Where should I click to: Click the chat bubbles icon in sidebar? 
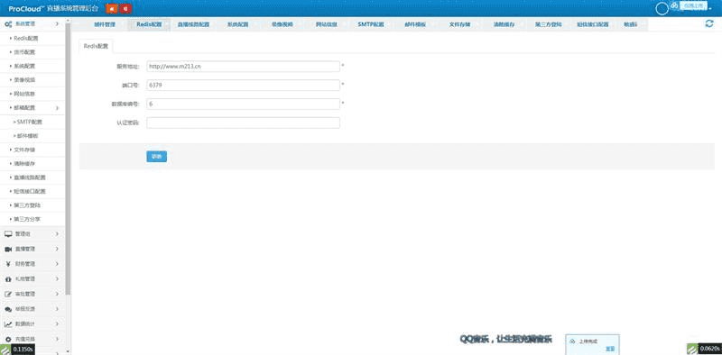[x=8, y=309]
